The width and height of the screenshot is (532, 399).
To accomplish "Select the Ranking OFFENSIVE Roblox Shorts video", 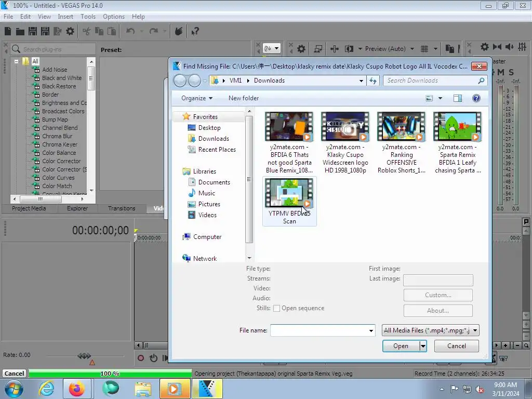I will (x=402, y=143).
